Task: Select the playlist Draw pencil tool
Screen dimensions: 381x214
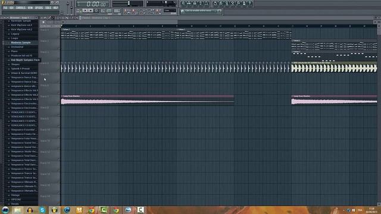Action: (x=50, y=18)
